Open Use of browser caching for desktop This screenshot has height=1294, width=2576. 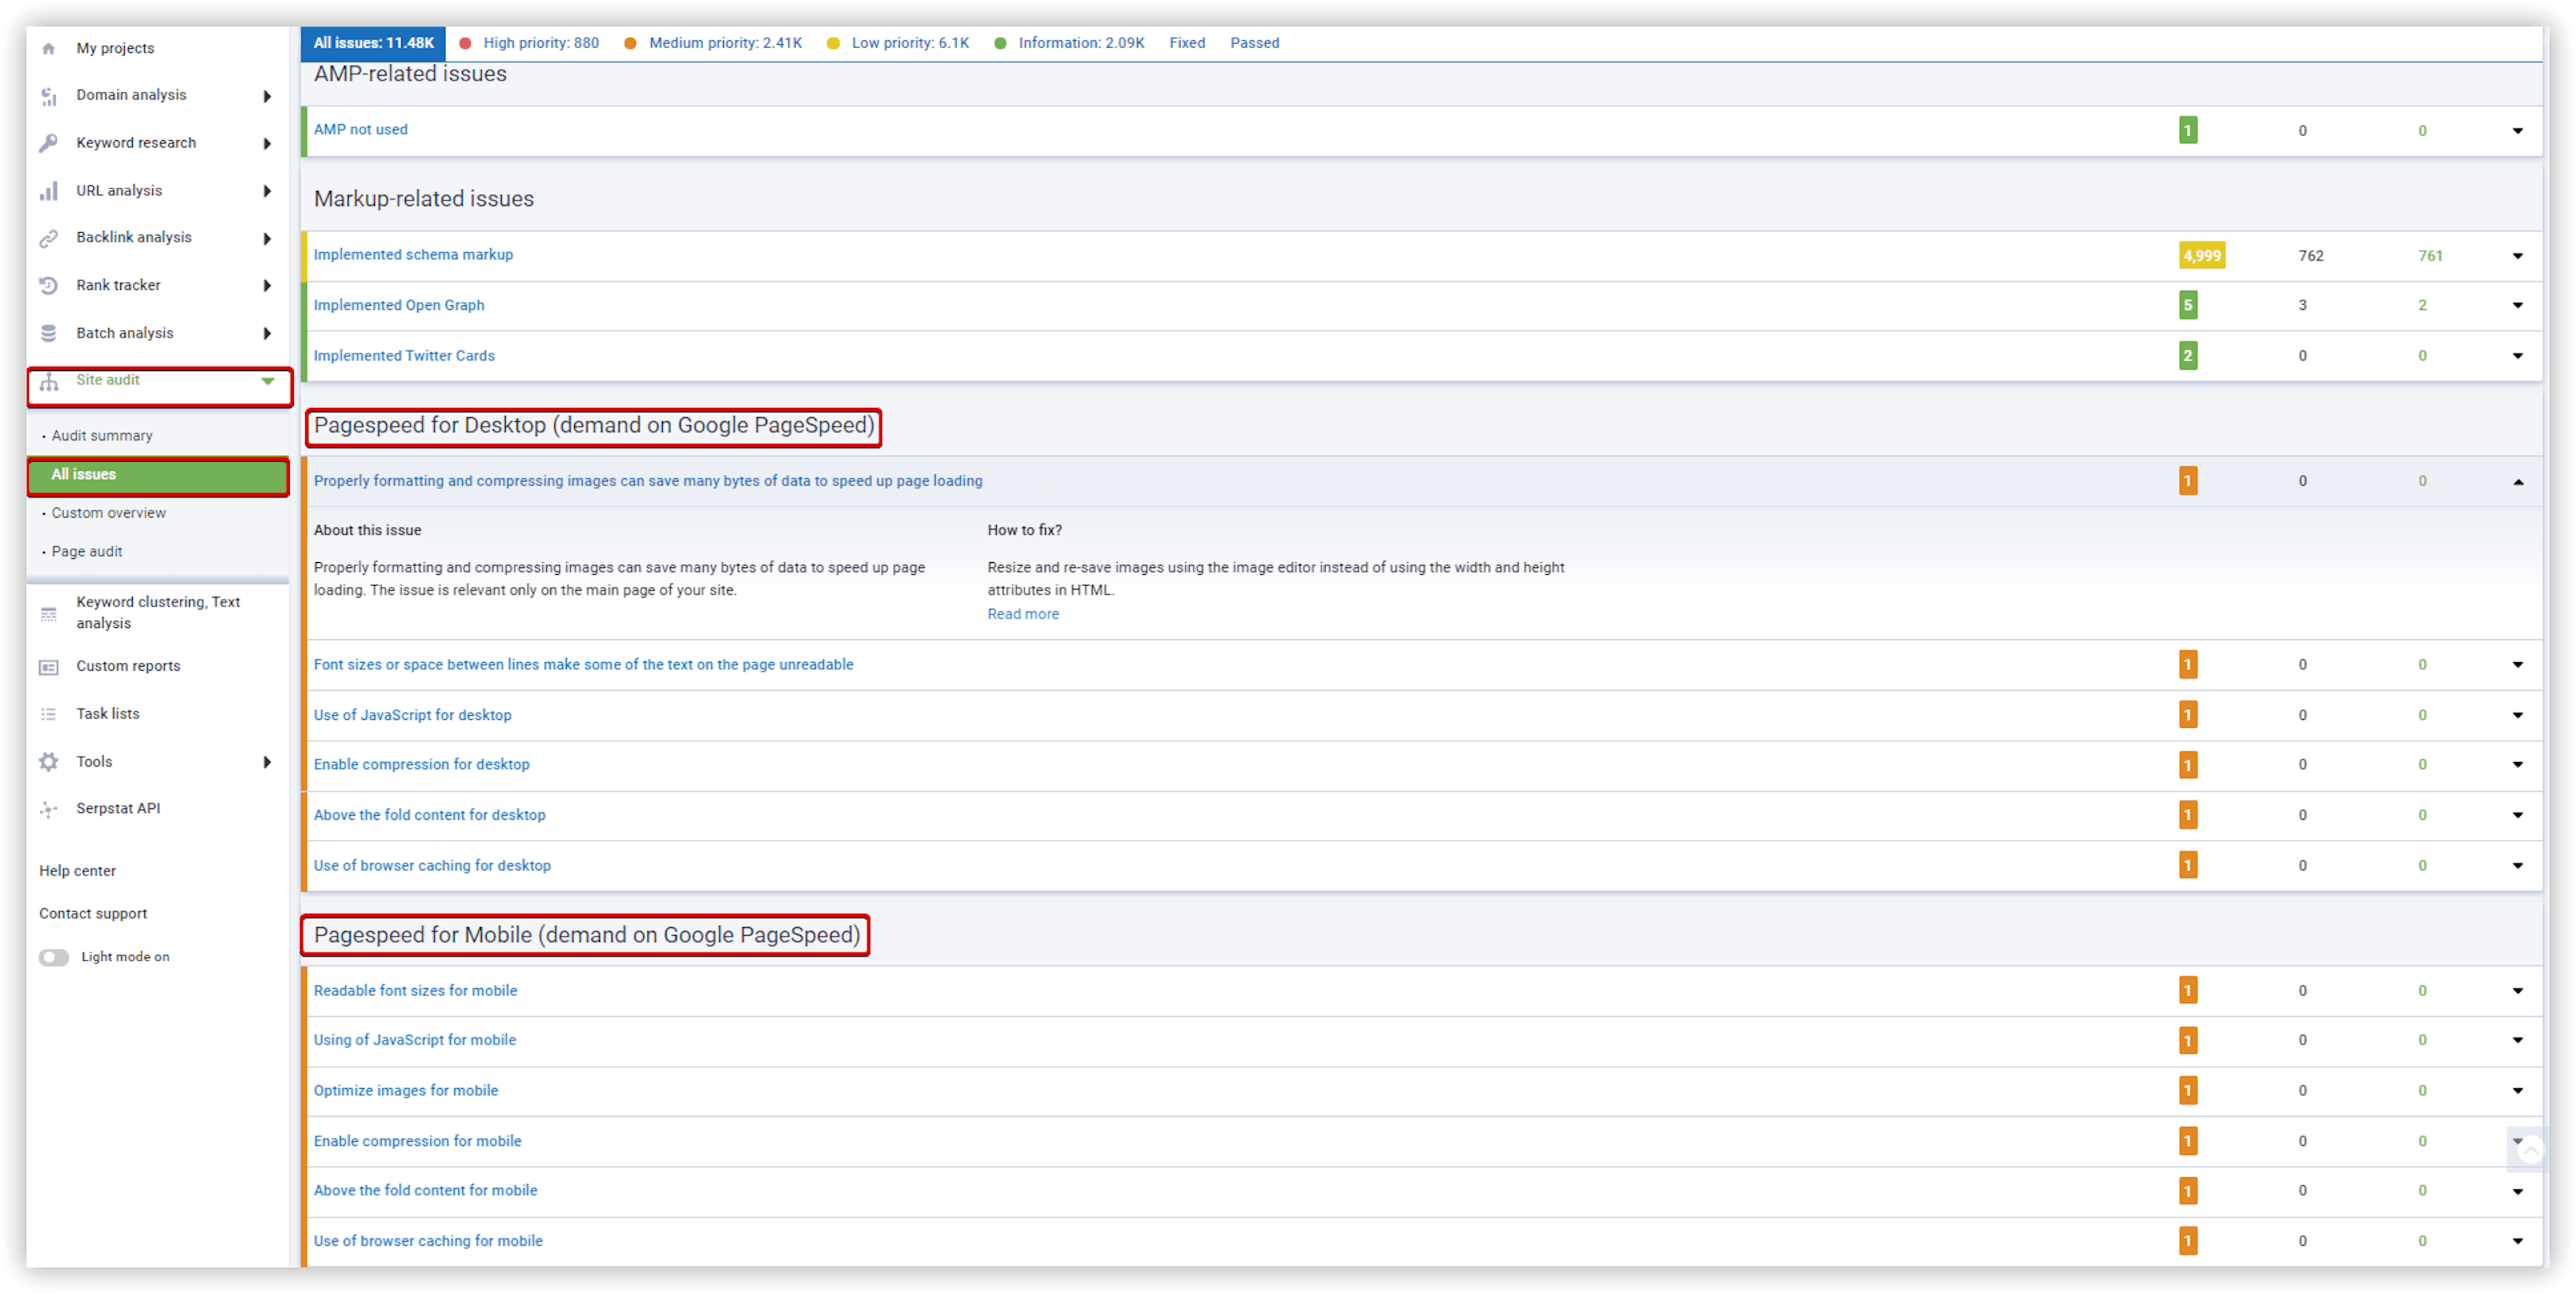[x=432, y=866]
